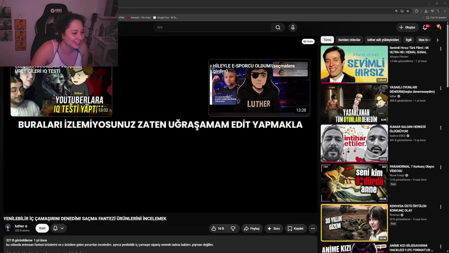Viewport: 449px width, 253px height.
Task: Open the browser extensions puzzle icon
Action: tap(417, 11)
